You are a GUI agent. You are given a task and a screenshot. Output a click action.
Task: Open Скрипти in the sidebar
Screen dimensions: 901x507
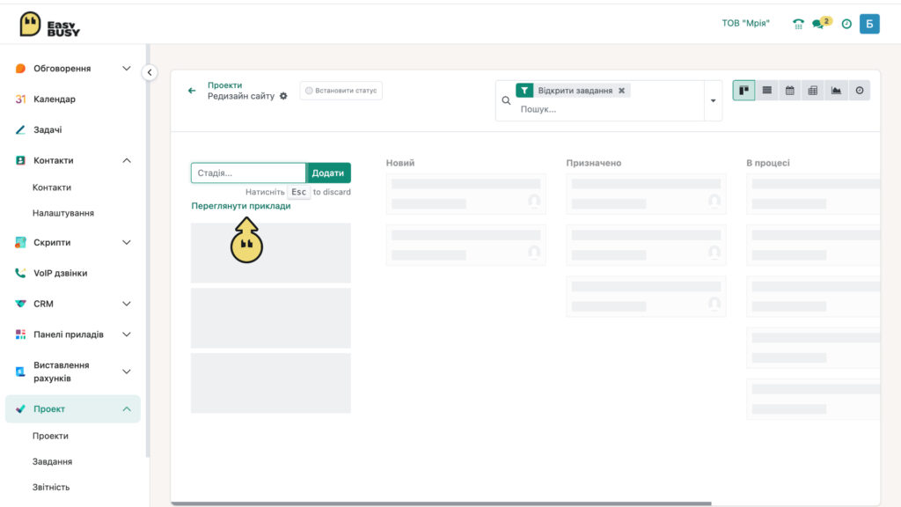(x=52, y=243)
